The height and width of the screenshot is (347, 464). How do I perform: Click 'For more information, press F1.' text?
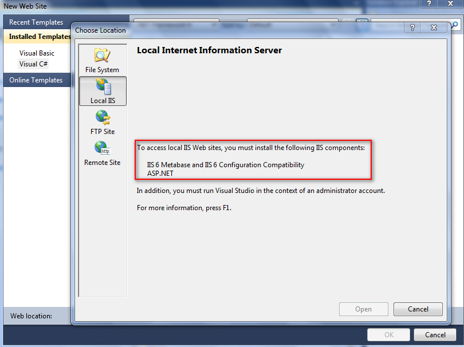(184, 208)
